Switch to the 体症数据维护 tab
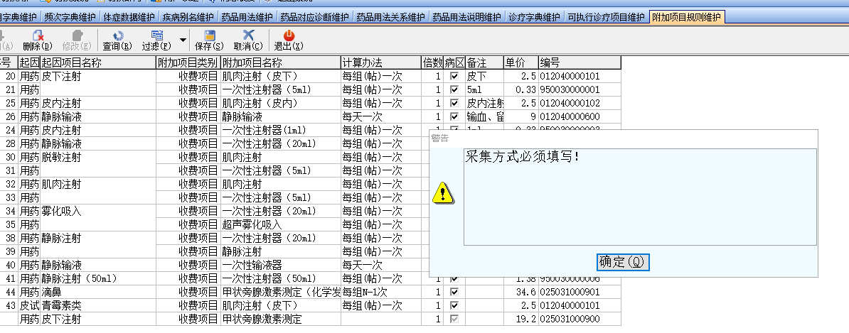 [x=129, y=17]
